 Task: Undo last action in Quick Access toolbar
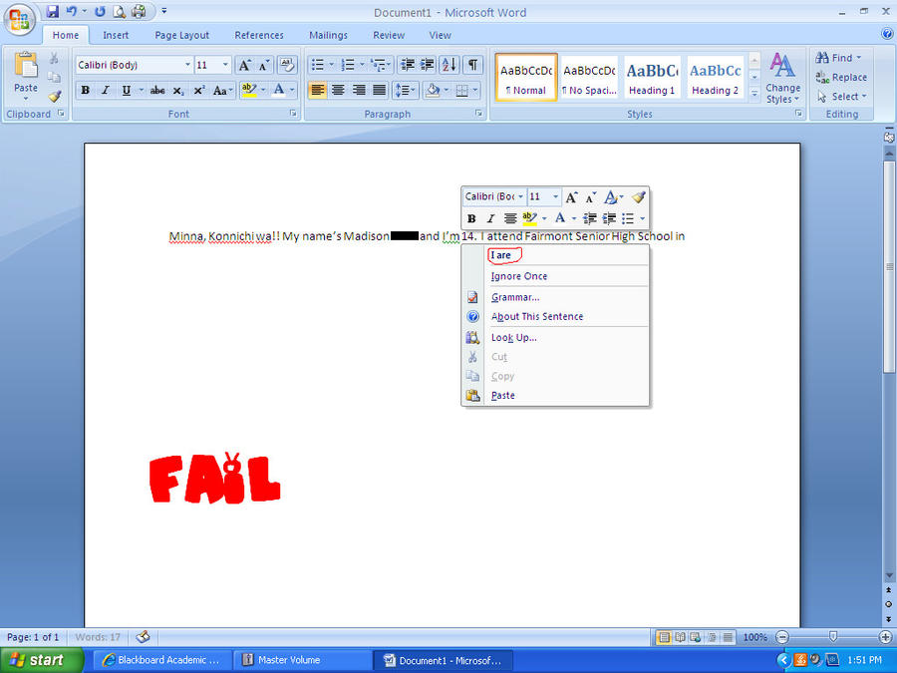point(72,11)
